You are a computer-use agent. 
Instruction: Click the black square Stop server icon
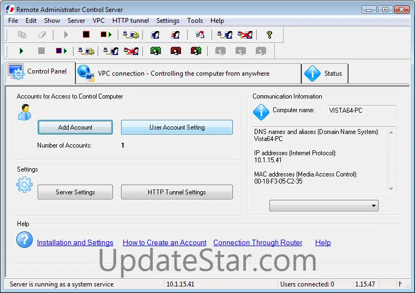[86, 35]
